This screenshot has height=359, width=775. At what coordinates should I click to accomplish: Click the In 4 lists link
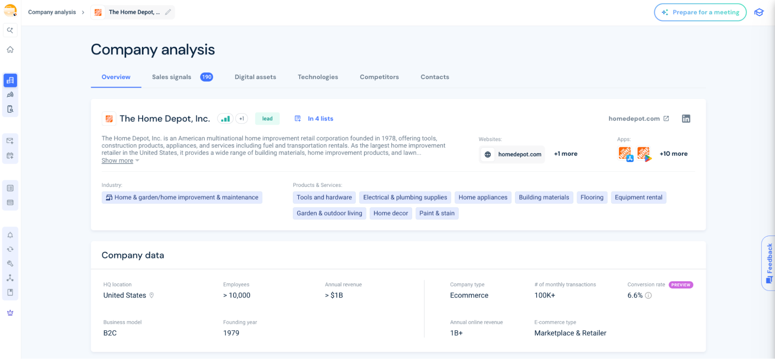tap(321, 119)
